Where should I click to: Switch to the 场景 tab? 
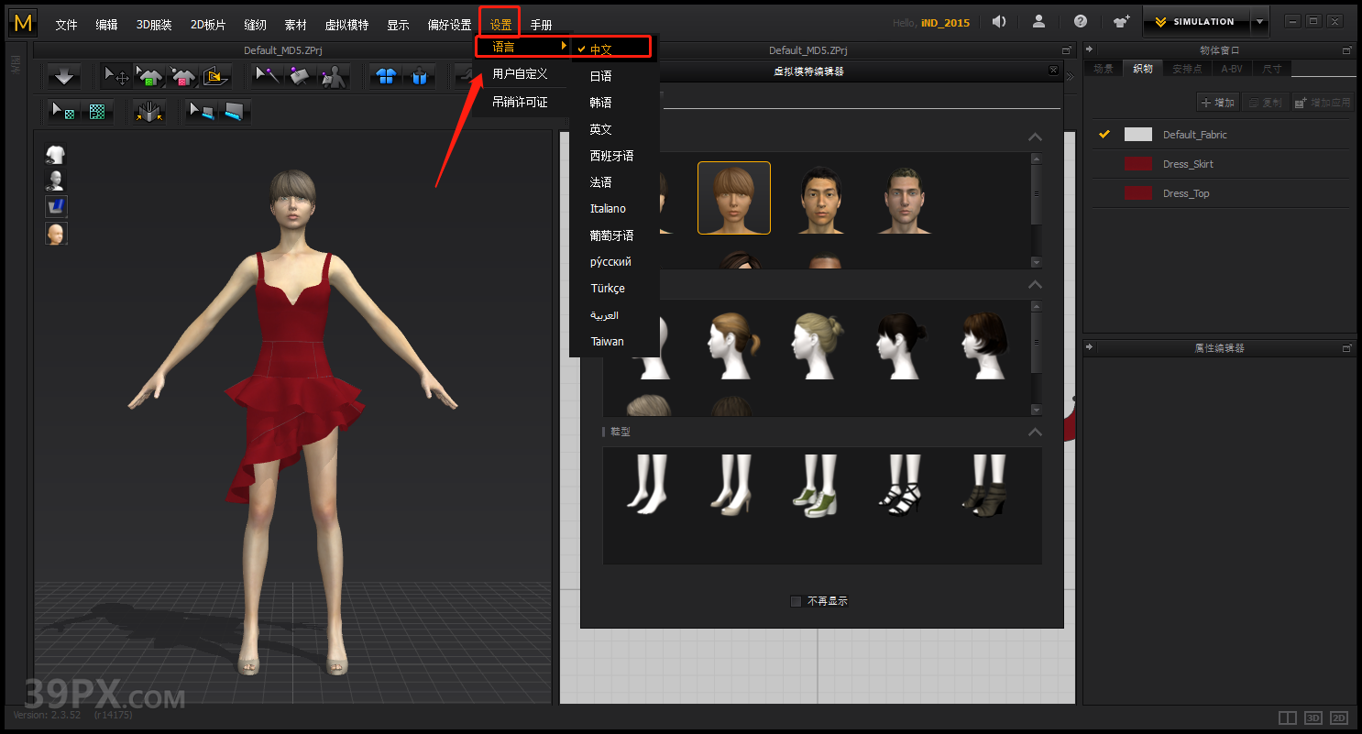1103,69
